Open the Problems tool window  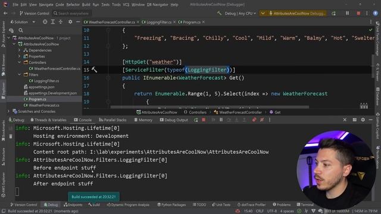tap(282, 204)
